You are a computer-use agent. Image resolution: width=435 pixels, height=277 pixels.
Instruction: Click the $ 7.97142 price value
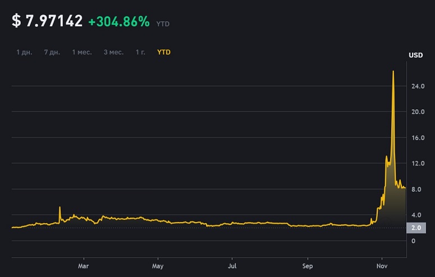click(47, 21)
